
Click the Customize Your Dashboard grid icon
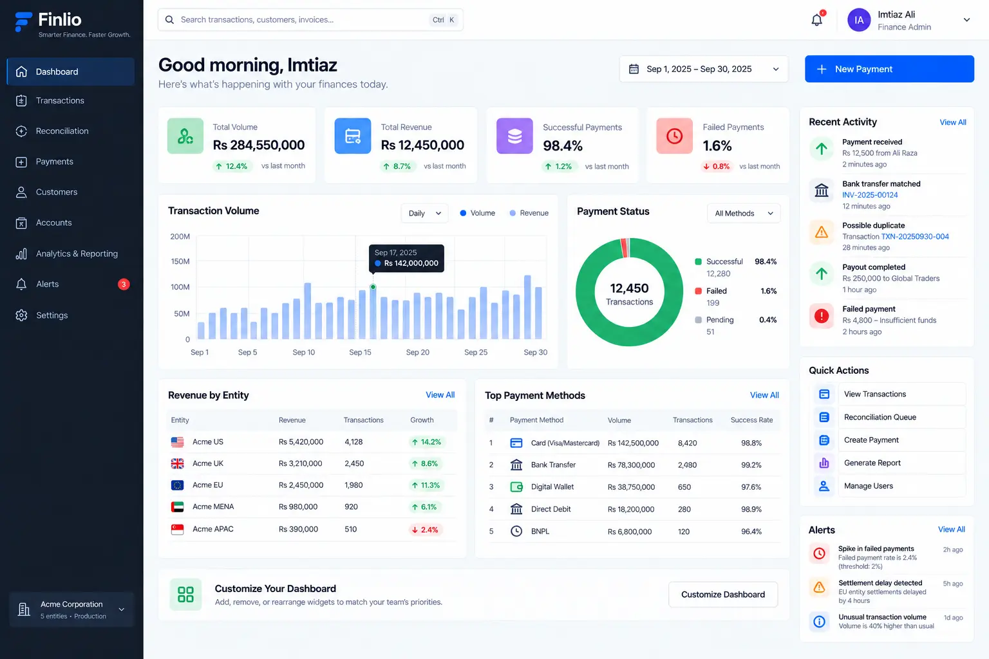tap(185, 594)
